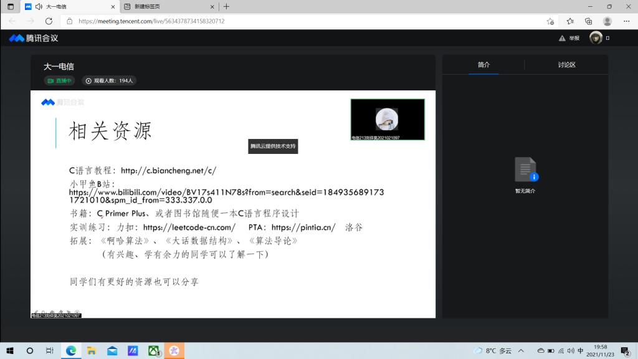Click the 观看人数 194人 viewer count
Image resolution: width=638 pixels, height=359 pixels.
click(x=109, y=80)
